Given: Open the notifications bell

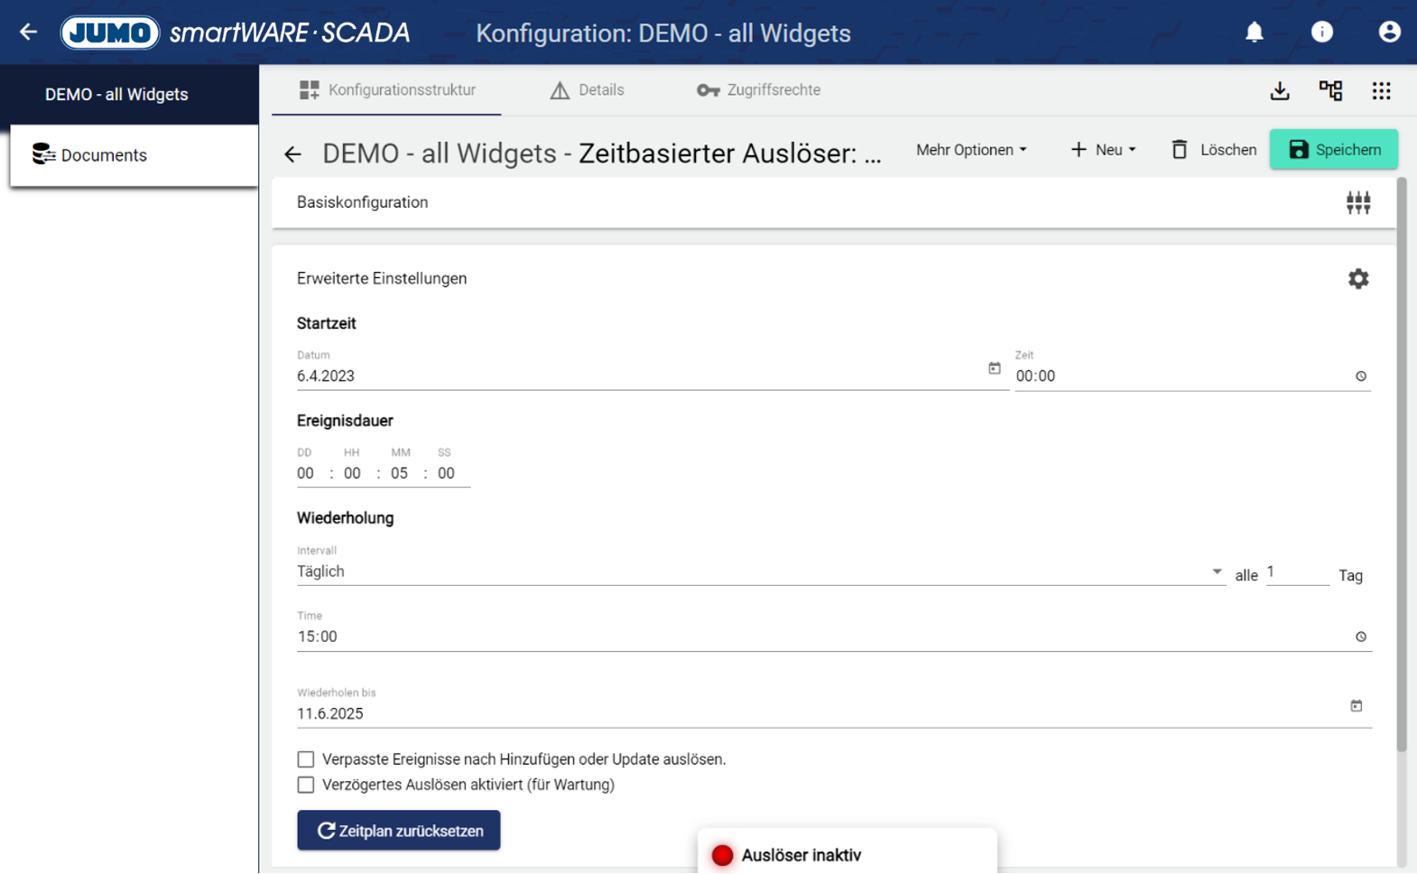Looking at the screenshot, I should [1255, 33].
